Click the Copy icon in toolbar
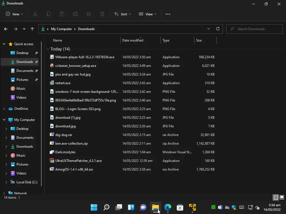 (49, 14)
